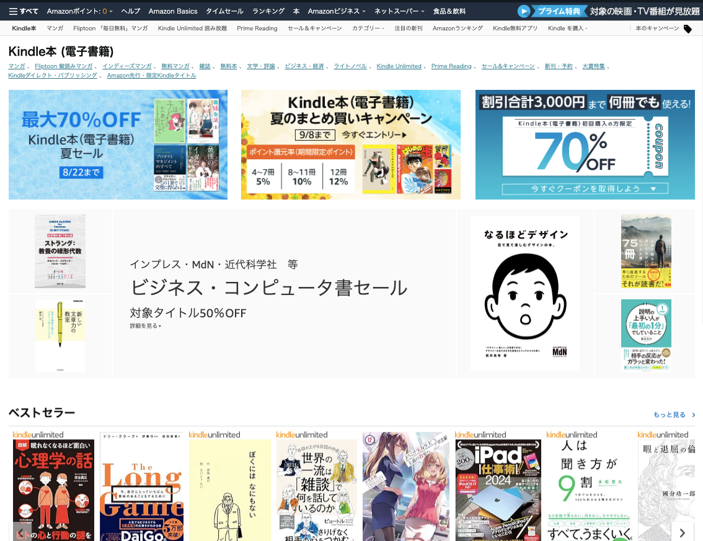Switch to the マンガ tab
The image size is (703, 541).
point(55,28)
